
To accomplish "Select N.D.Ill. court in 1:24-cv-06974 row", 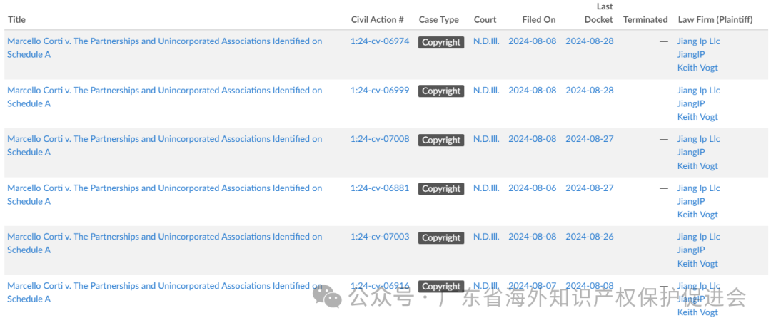I will click(486, 41).
